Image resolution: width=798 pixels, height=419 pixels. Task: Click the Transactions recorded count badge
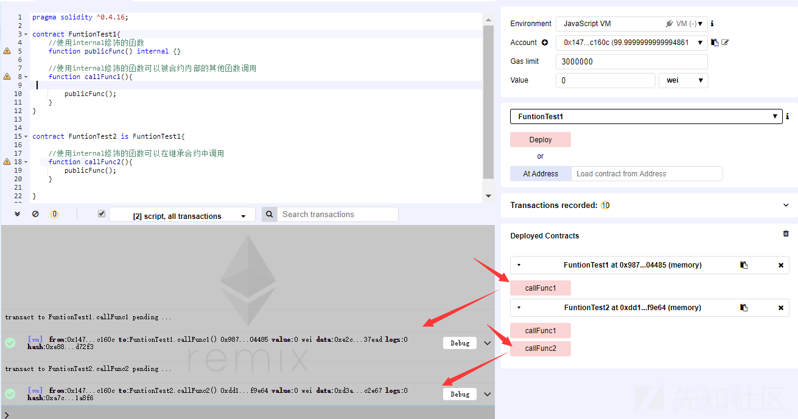tap(605, 206)
